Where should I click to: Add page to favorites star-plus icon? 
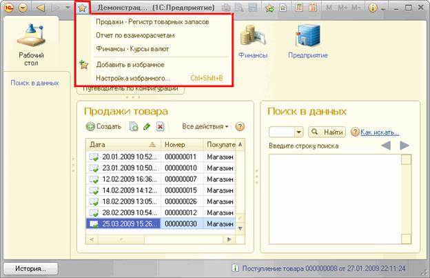coord(270,8)
